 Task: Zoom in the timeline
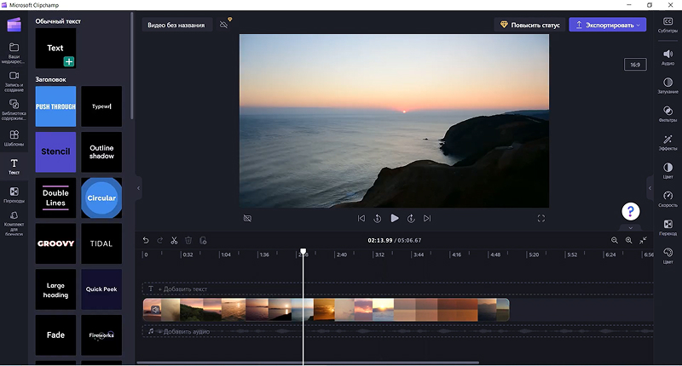pos(628,240)
